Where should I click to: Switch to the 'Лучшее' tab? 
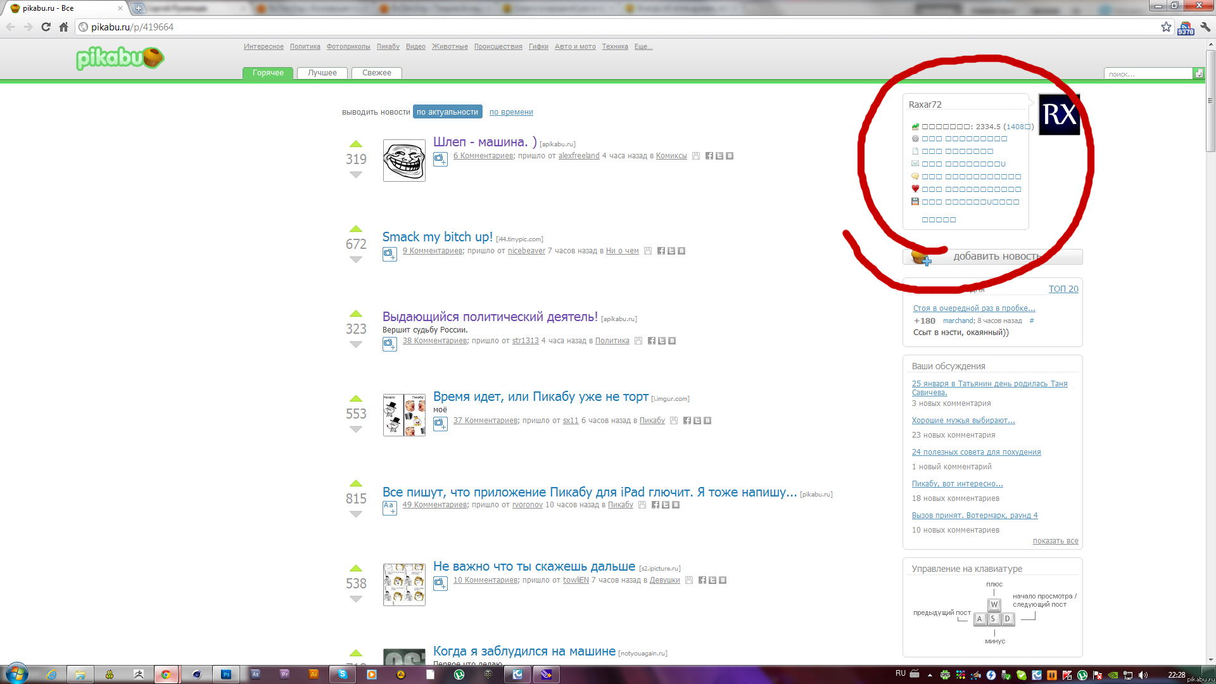coord(322,73)
